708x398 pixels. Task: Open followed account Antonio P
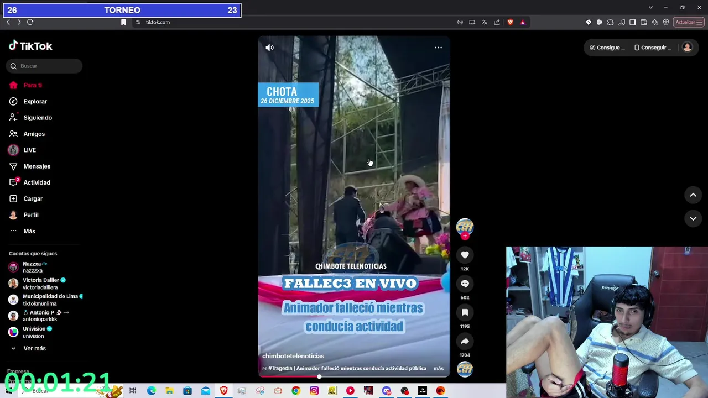39,316
